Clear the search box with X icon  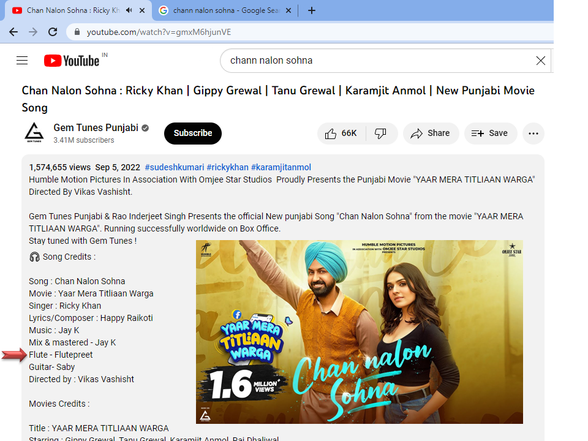[x=540, y=61]
